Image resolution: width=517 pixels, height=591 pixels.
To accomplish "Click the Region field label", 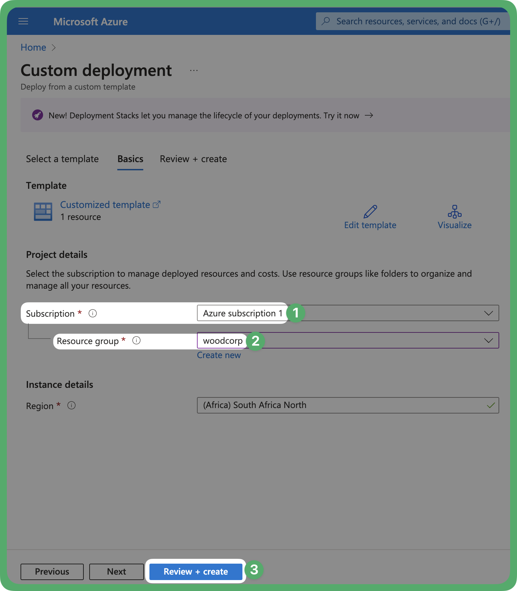I will [40, 406].
